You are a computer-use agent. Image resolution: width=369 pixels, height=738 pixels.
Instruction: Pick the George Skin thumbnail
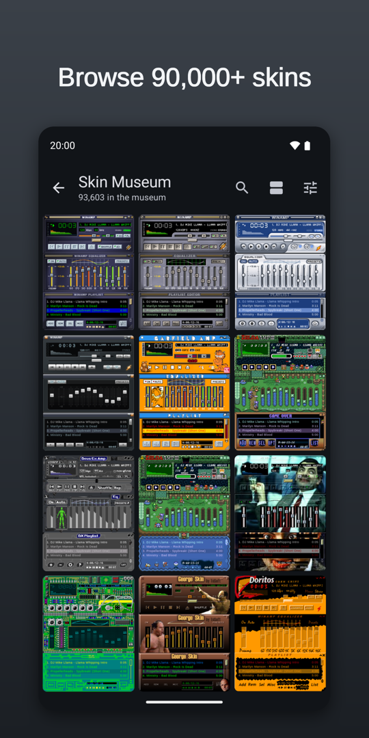pos(184,633)
